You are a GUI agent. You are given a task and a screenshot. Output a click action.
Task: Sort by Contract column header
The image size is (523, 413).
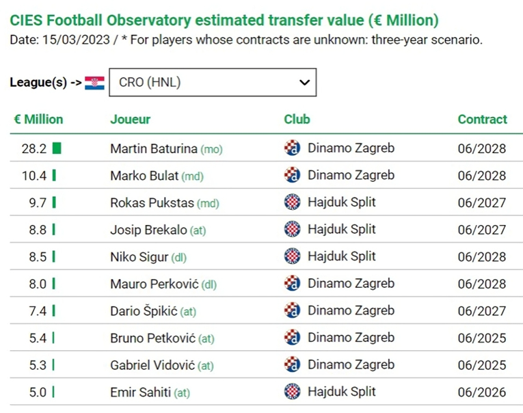pos(482,119)
